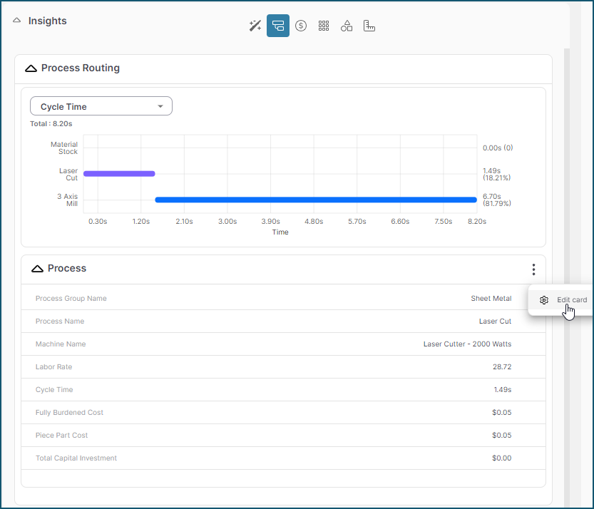The width and height of the screenshot is (594, 509).
Task: Collapse the Process card
Action: (37, 269)
